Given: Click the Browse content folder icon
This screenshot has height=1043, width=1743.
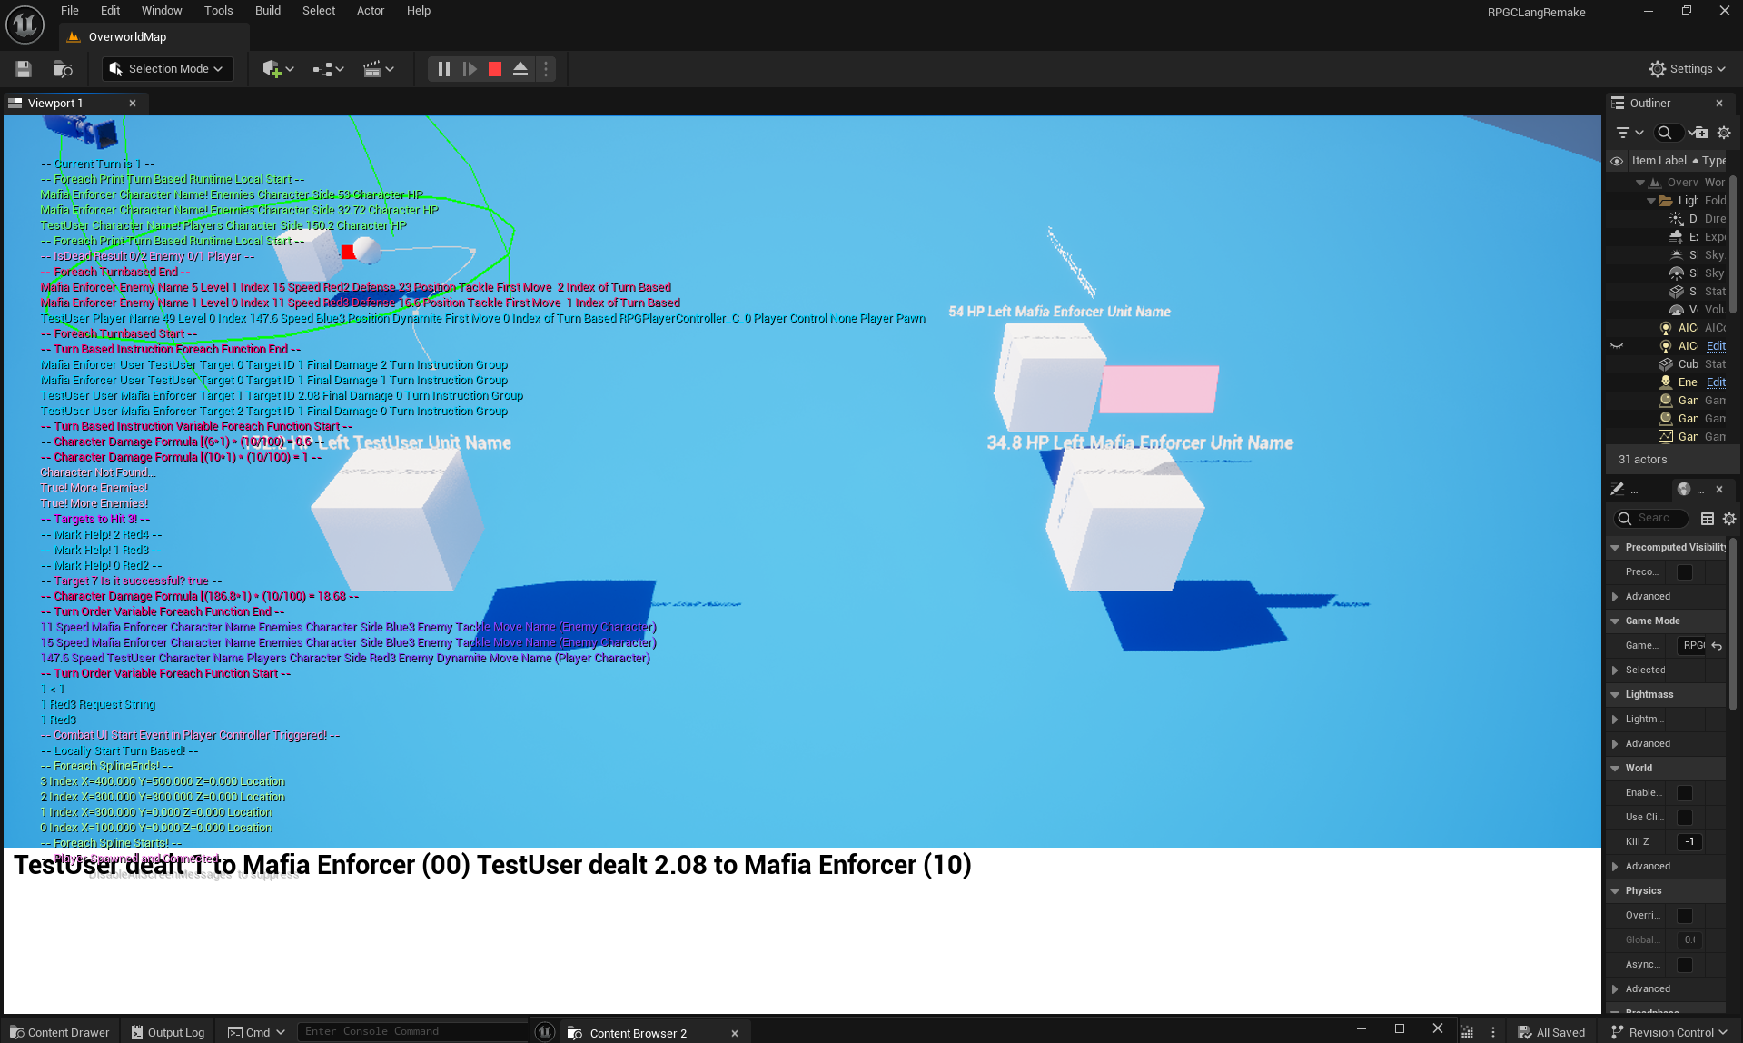Looking at the screenshot, I should click(x=63, y=69).
